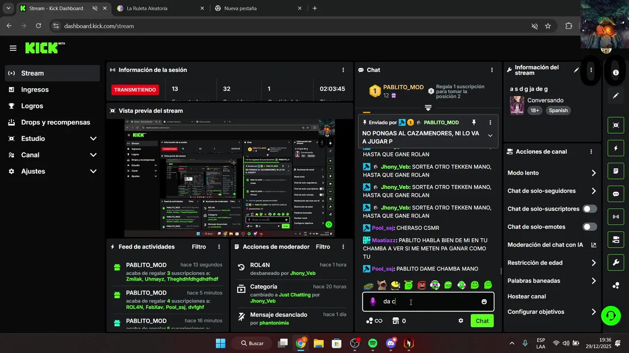Screen dimensions: 629x353
Task: Open Chat de solo-seguidores settings
Action: tap(552, 191)
